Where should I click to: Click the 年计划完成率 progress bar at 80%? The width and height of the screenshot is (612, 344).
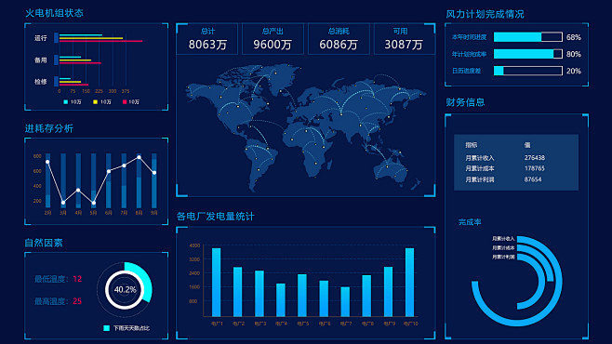click(527, 54)
